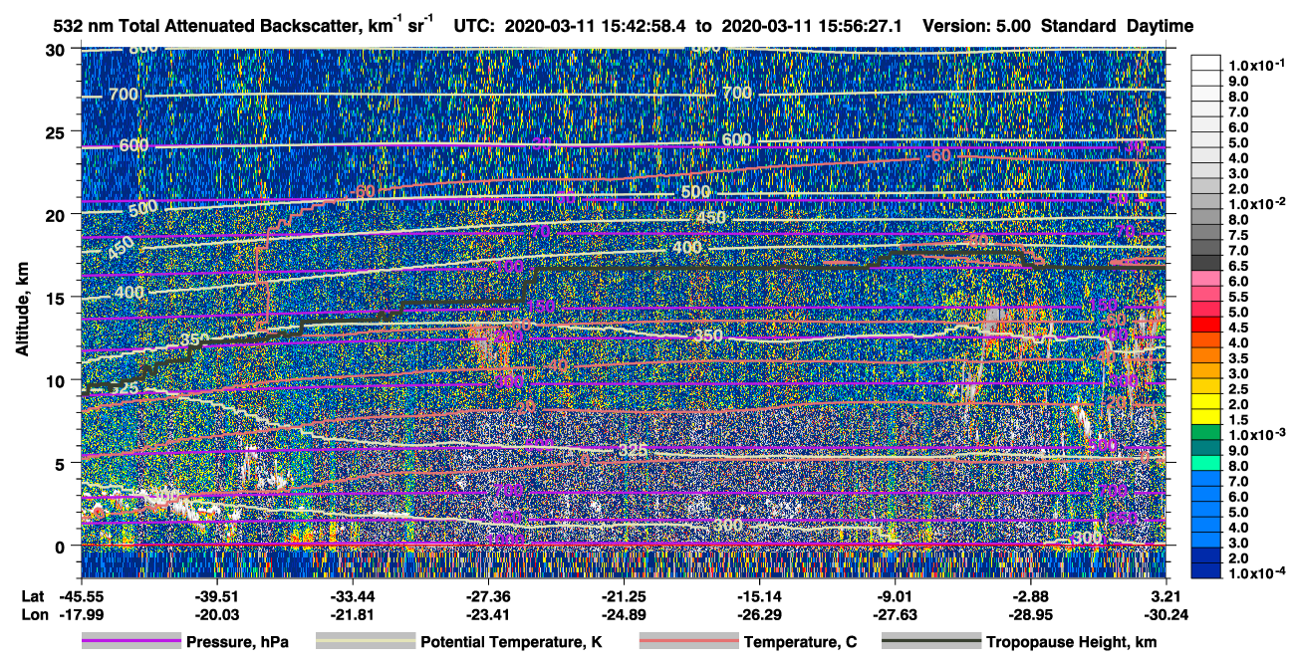Screen dimensions: 1295x664
Task: Click latitude value 3.21
Action: coord(1166,595)
